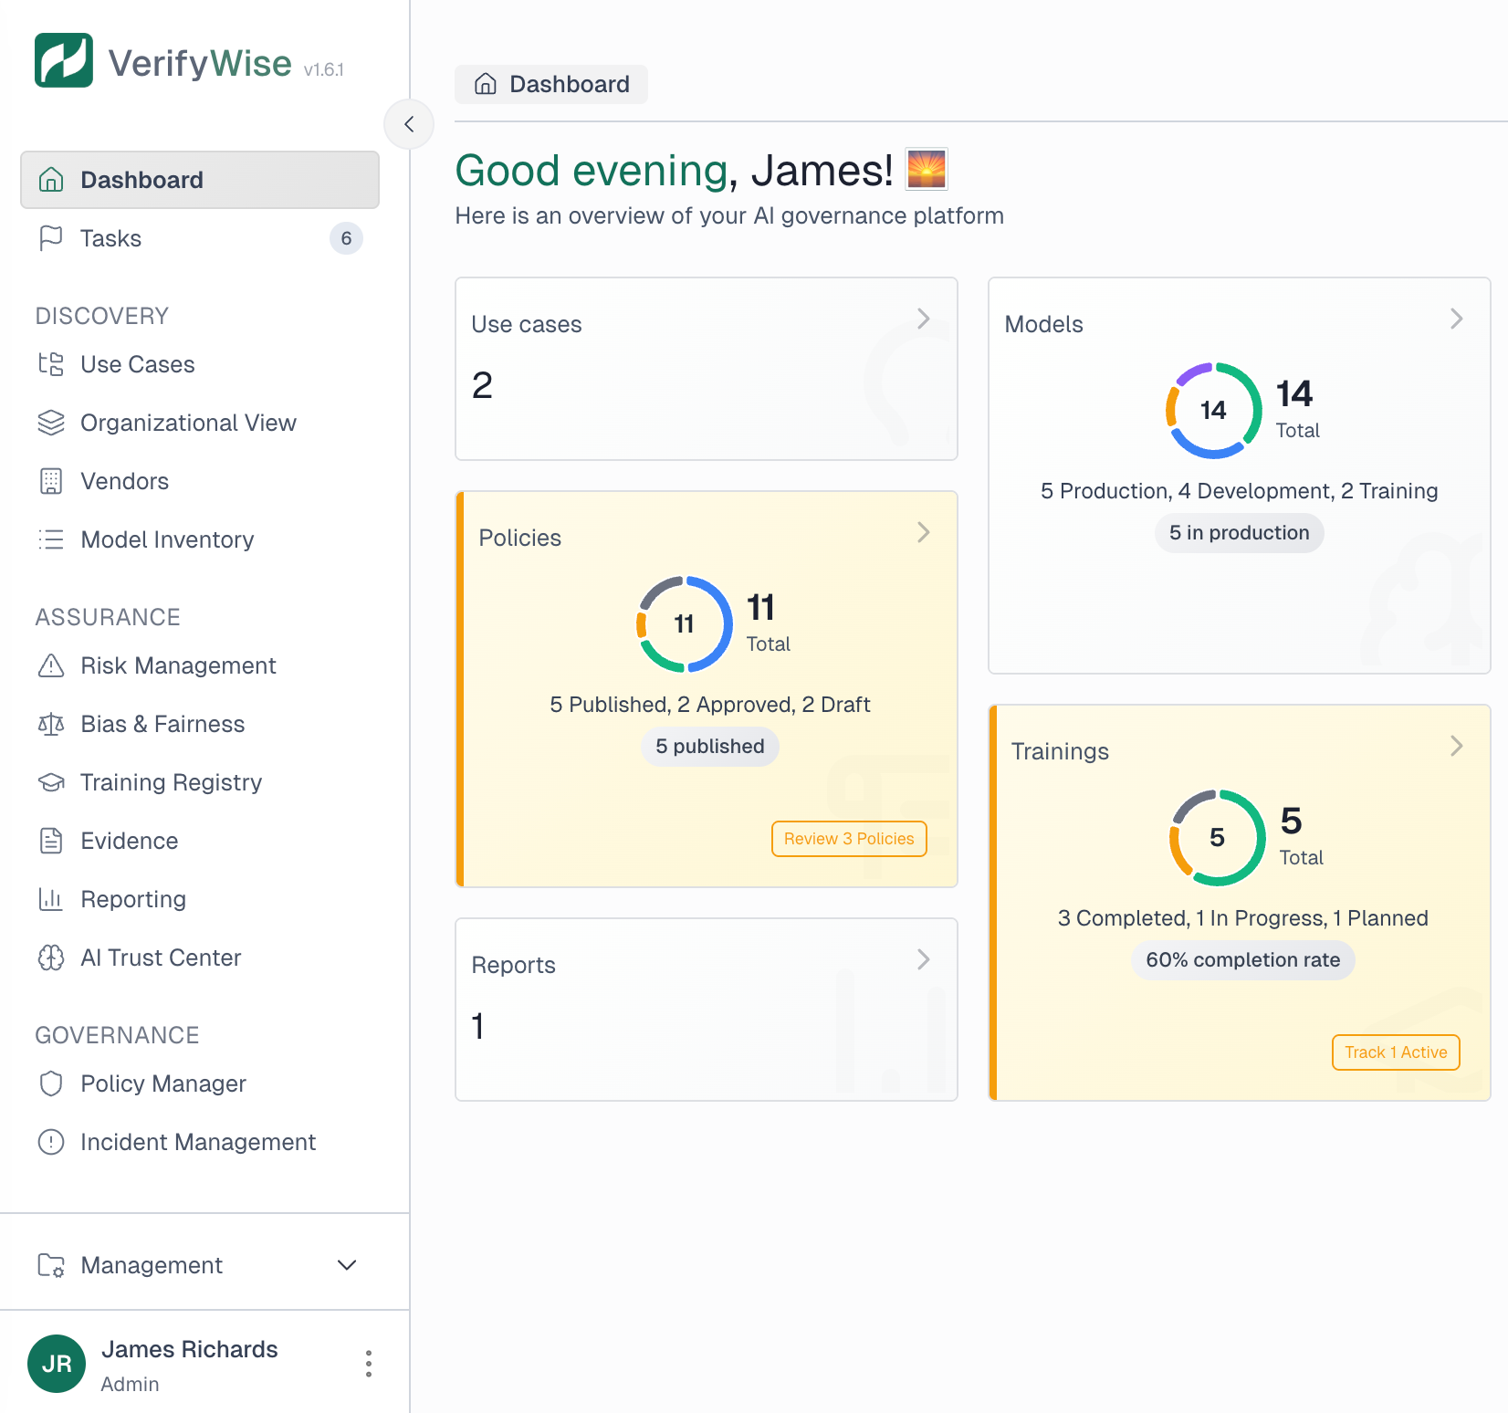
Task: Select the Organizational View icon
Action: (x=52, y=423)
